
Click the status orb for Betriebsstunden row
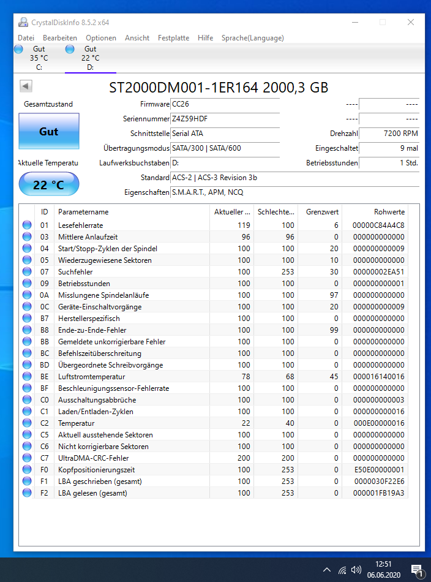click(27, 283)
